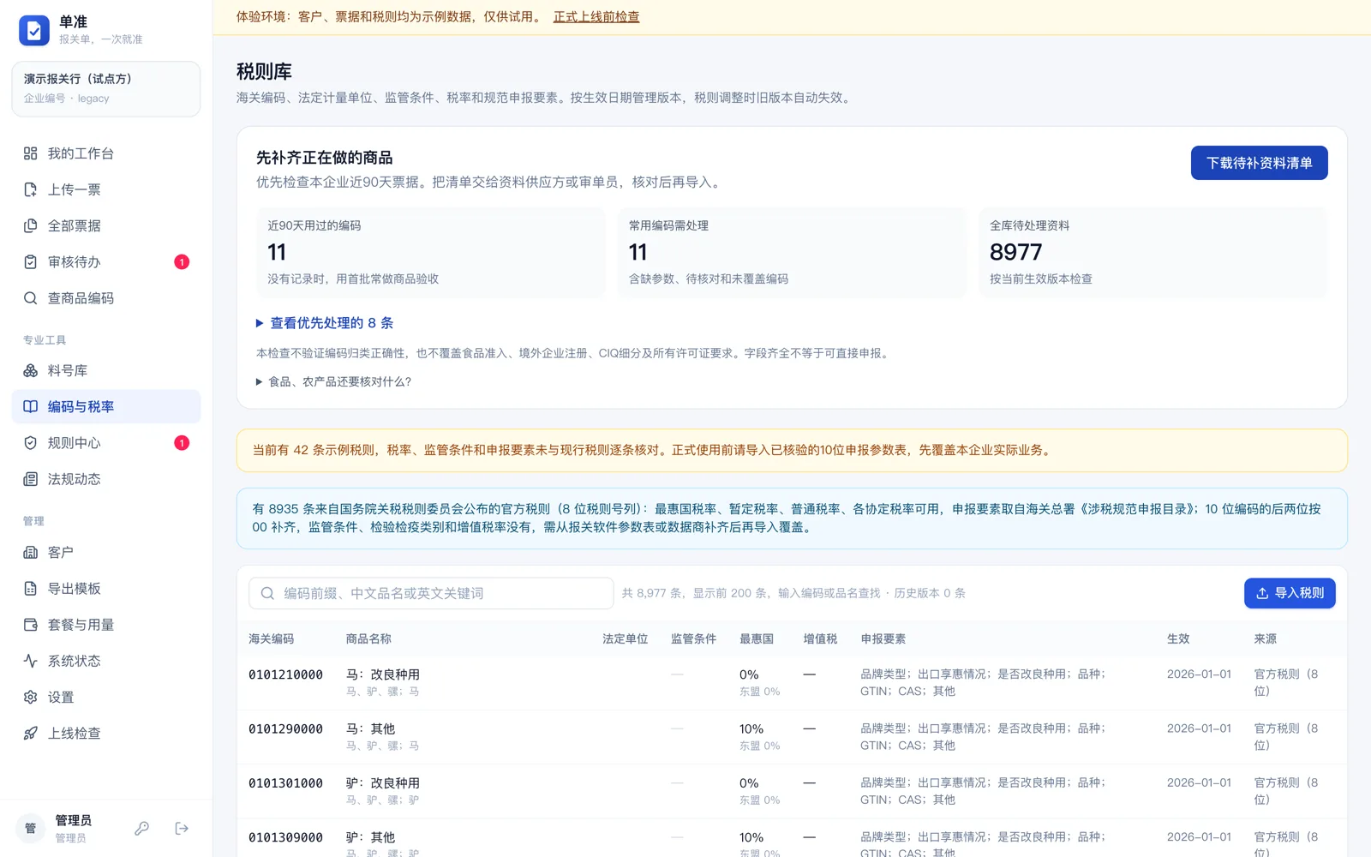Click the 法规动态 newspaper icon
The height and width of the screenshot is (857, 1371).
coord(31,479)
